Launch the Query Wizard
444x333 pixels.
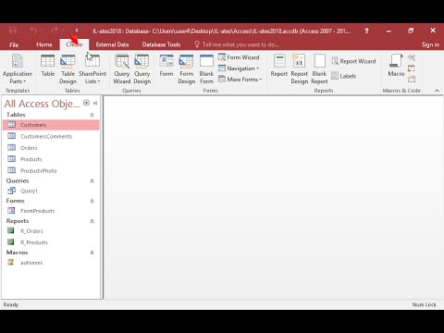click(x=122, y=69)
